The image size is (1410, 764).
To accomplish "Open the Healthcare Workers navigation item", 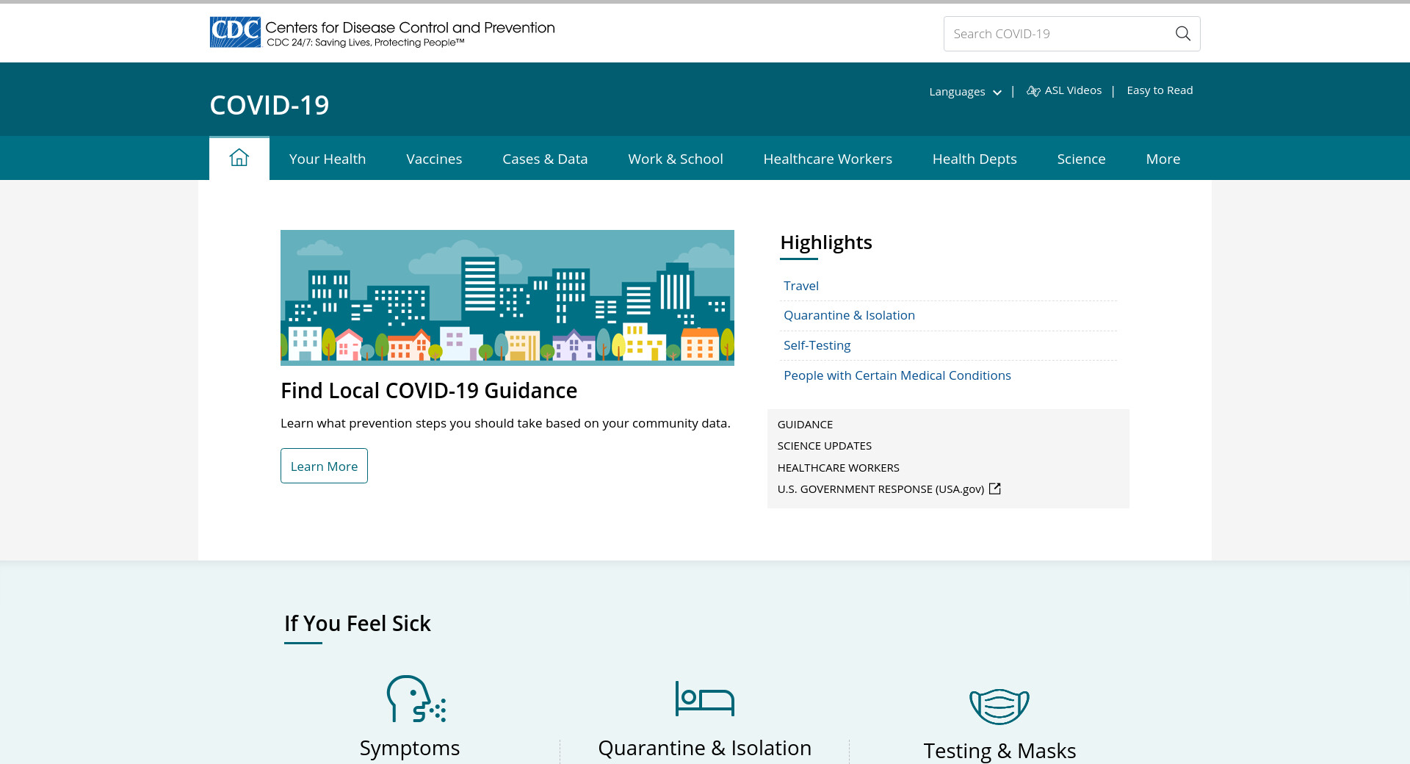I will point(828,159).
